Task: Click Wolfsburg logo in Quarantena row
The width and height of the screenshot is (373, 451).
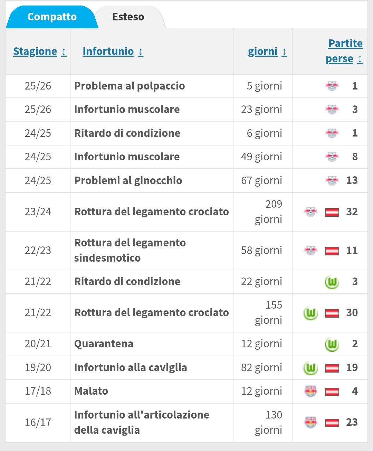Action: point(332,344)
